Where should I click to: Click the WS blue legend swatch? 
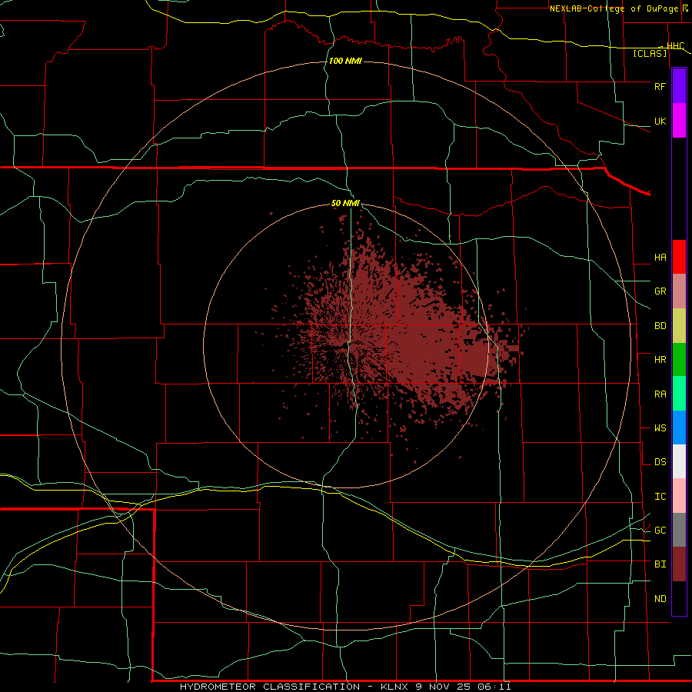(x=679, y=428)
